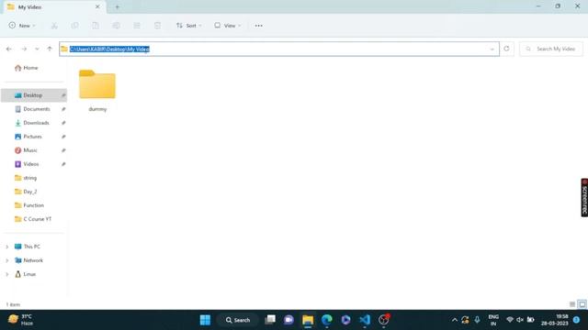
Task: Open Home in the sidebar
Action: pyautogui.click(x=27, y=68)
